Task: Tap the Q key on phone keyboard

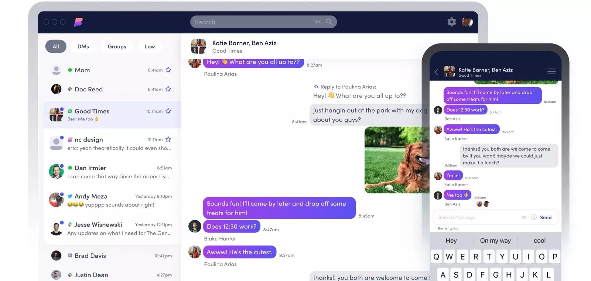Action: click(x=436, y=257)
